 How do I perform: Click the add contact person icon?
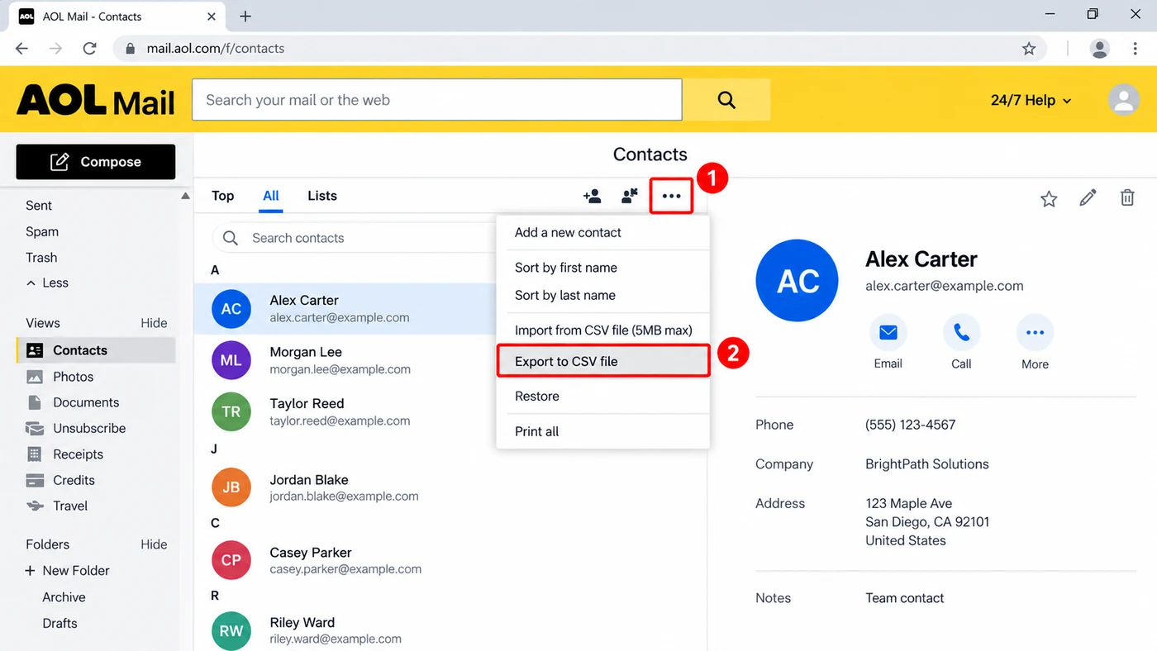point(593,196)
